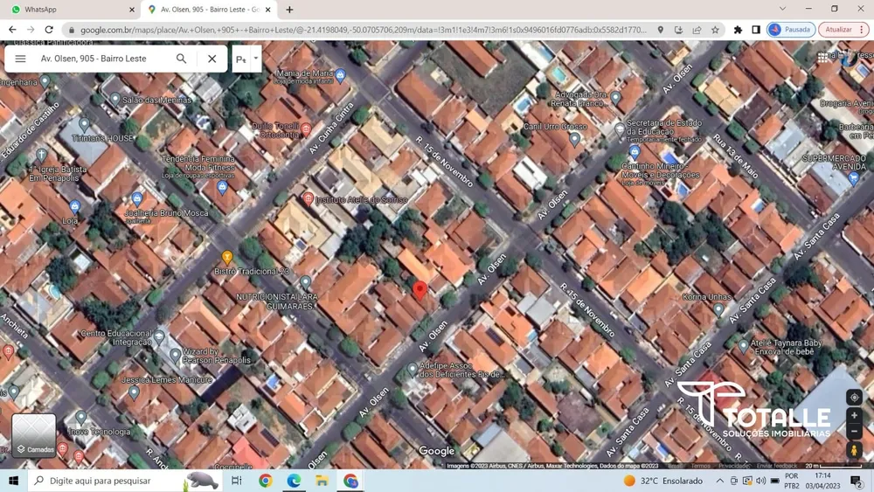The height and width of the screenshot is (492, 874).
Task: Select Instituto Ateliê do Sorriso marker
Action: 308,199
